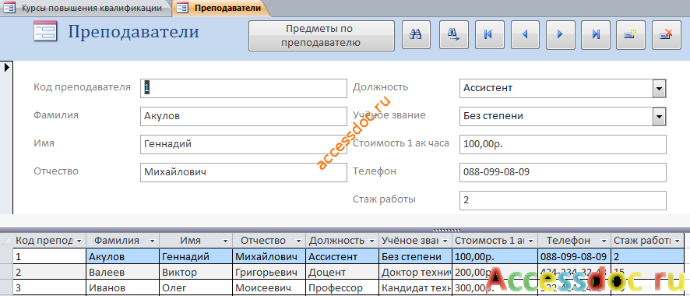This screenshot has width=690, height=296.
Task: Click the Код преподавателя input field
Action: pyautogui.click(x=244, y=88)
